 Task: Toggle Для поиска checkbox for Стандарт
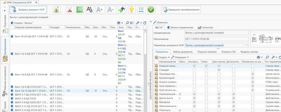tap(219, 70)
